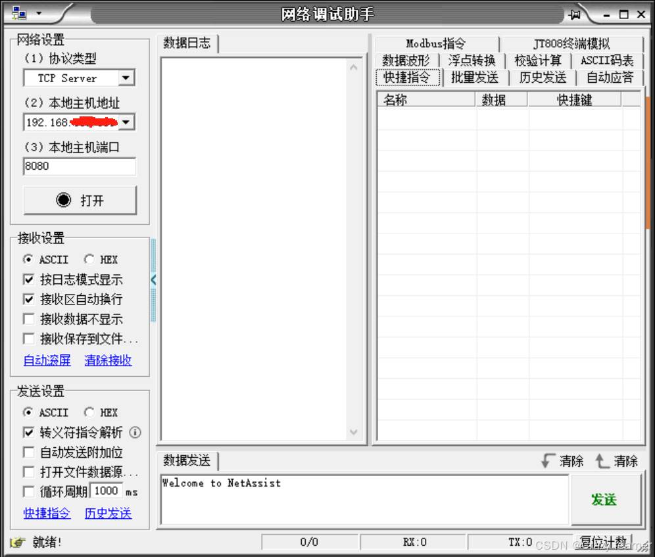Click the info icon beside 转义符指令解析

(x=135, y=432)
